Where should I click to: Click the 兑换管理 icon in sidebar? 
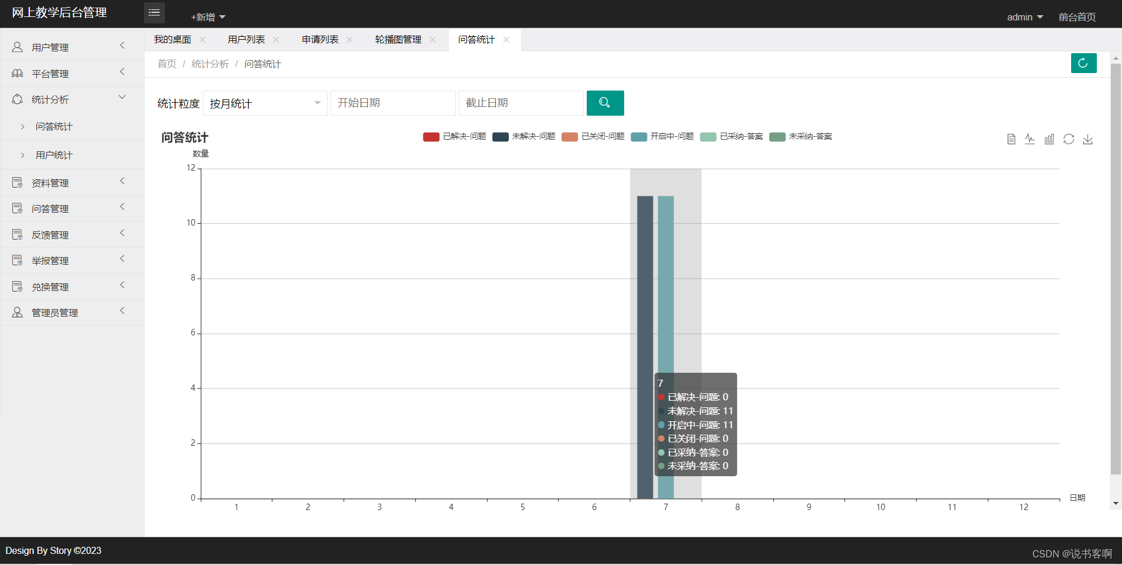coord(18,287)
